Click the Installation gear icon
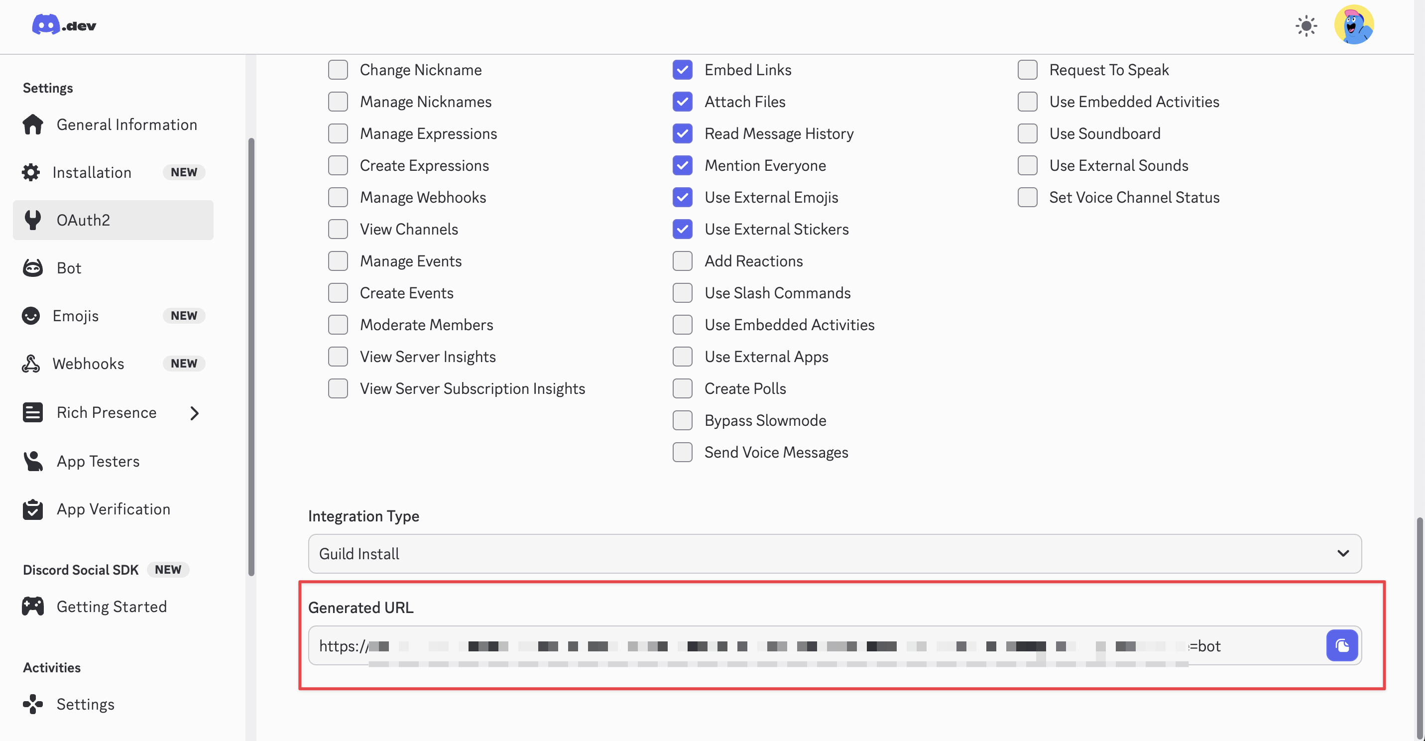Viewport: 1425px width, 741px height. click(x=31, y=172)
